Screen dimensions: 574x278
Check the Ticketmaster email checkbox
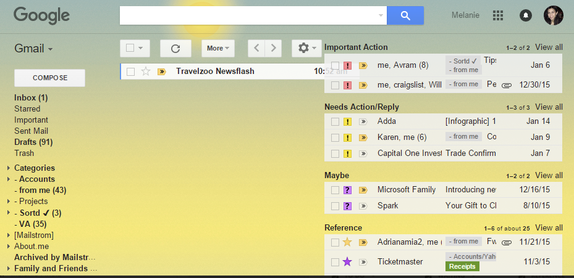(335, 262)
